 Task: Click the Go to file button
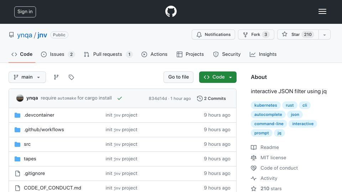(x=178, y=77)
